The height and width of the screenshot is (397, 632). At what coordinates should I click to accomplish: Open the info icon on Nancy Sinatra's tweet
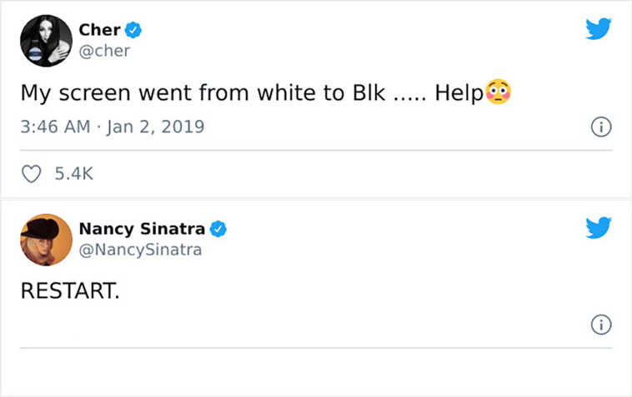pyautogui.click(x=601, y=325)
